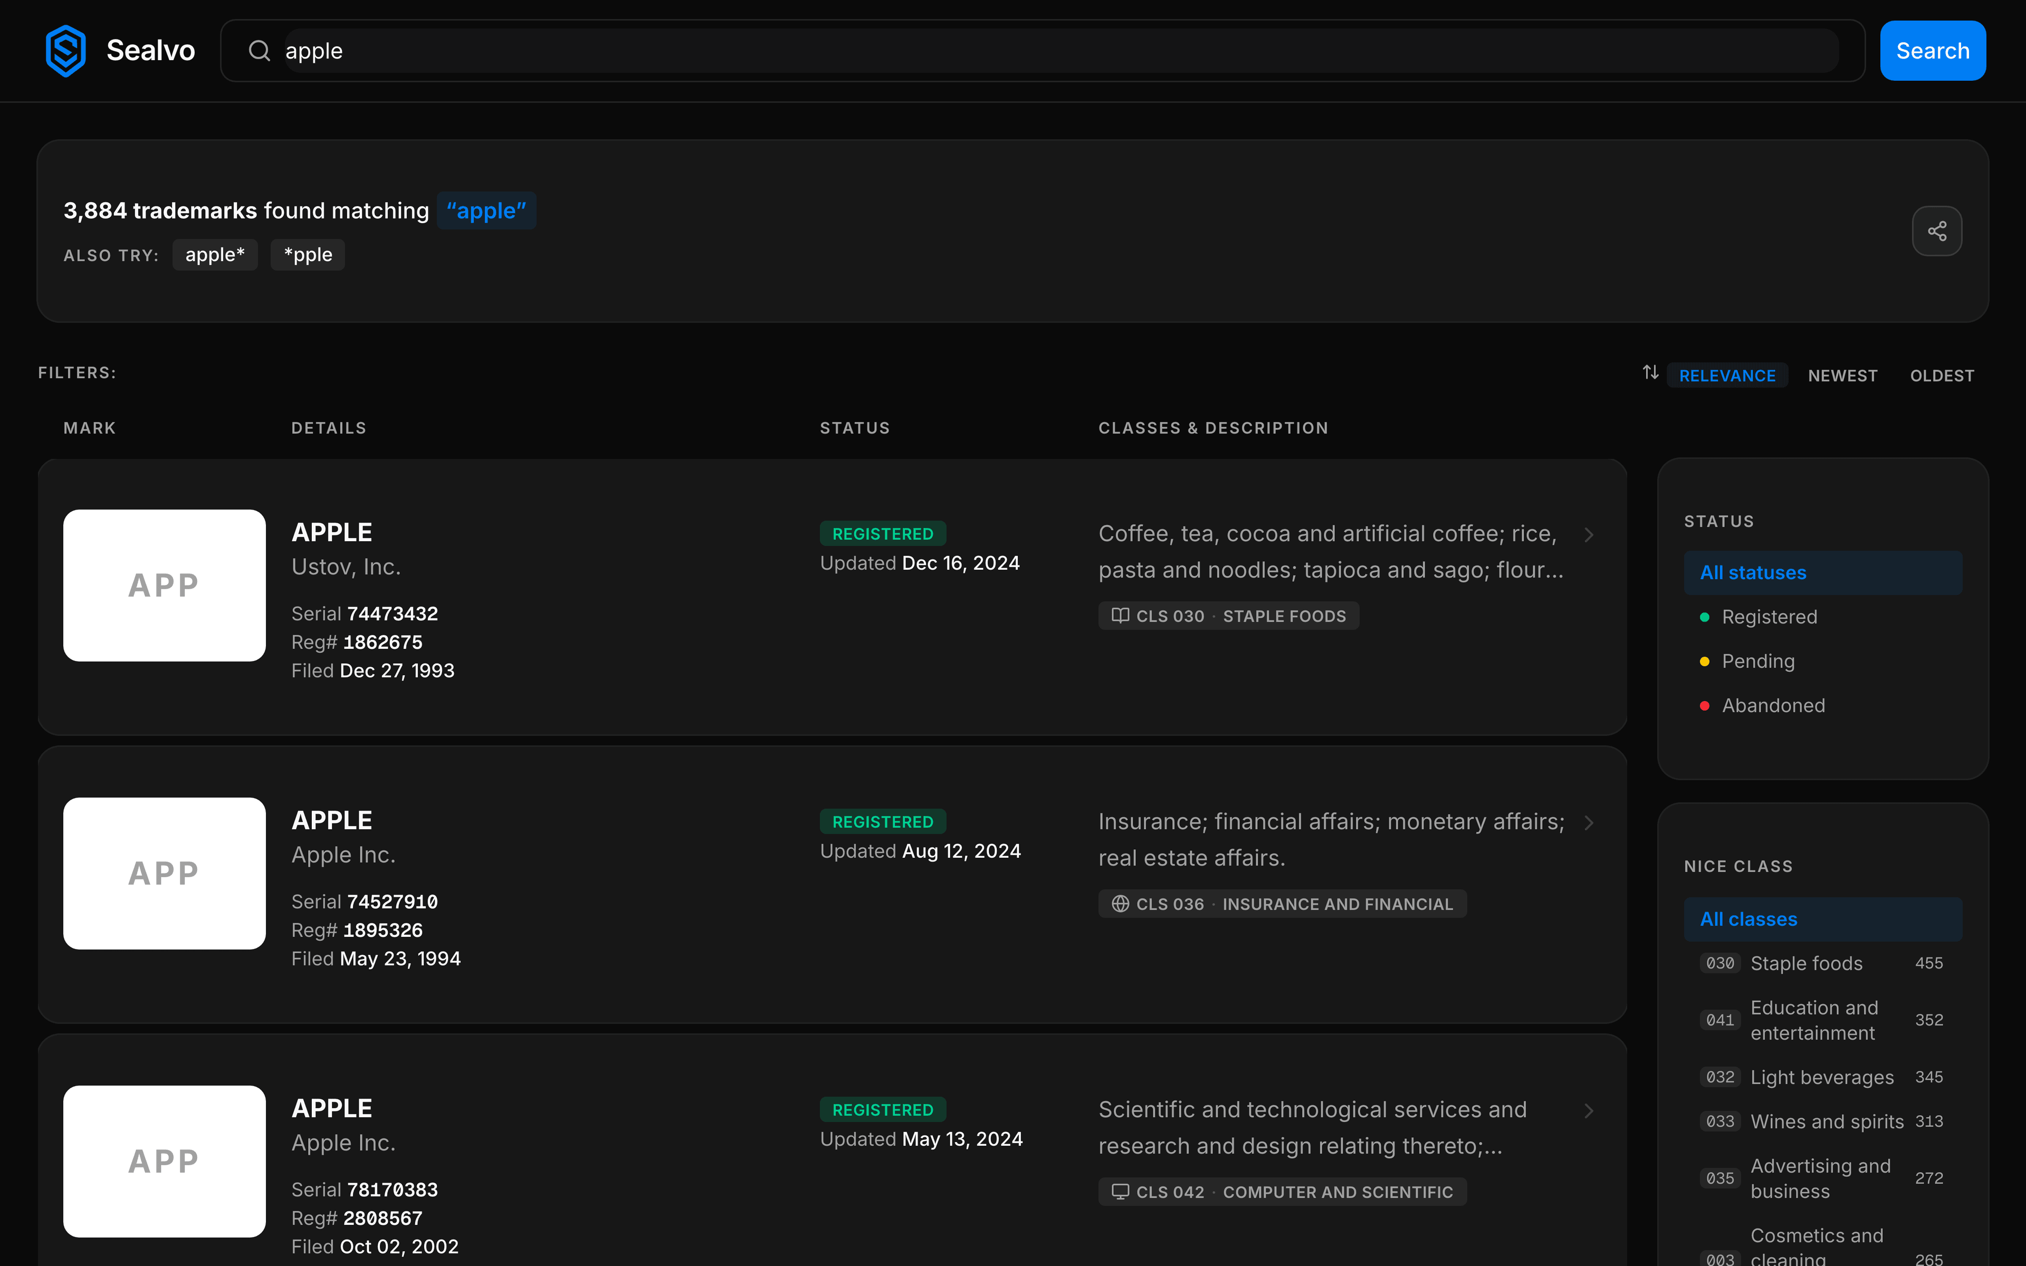
Task: Open APP thumbnail for Ustov, Inc. mark
Action: coord(164,586)
